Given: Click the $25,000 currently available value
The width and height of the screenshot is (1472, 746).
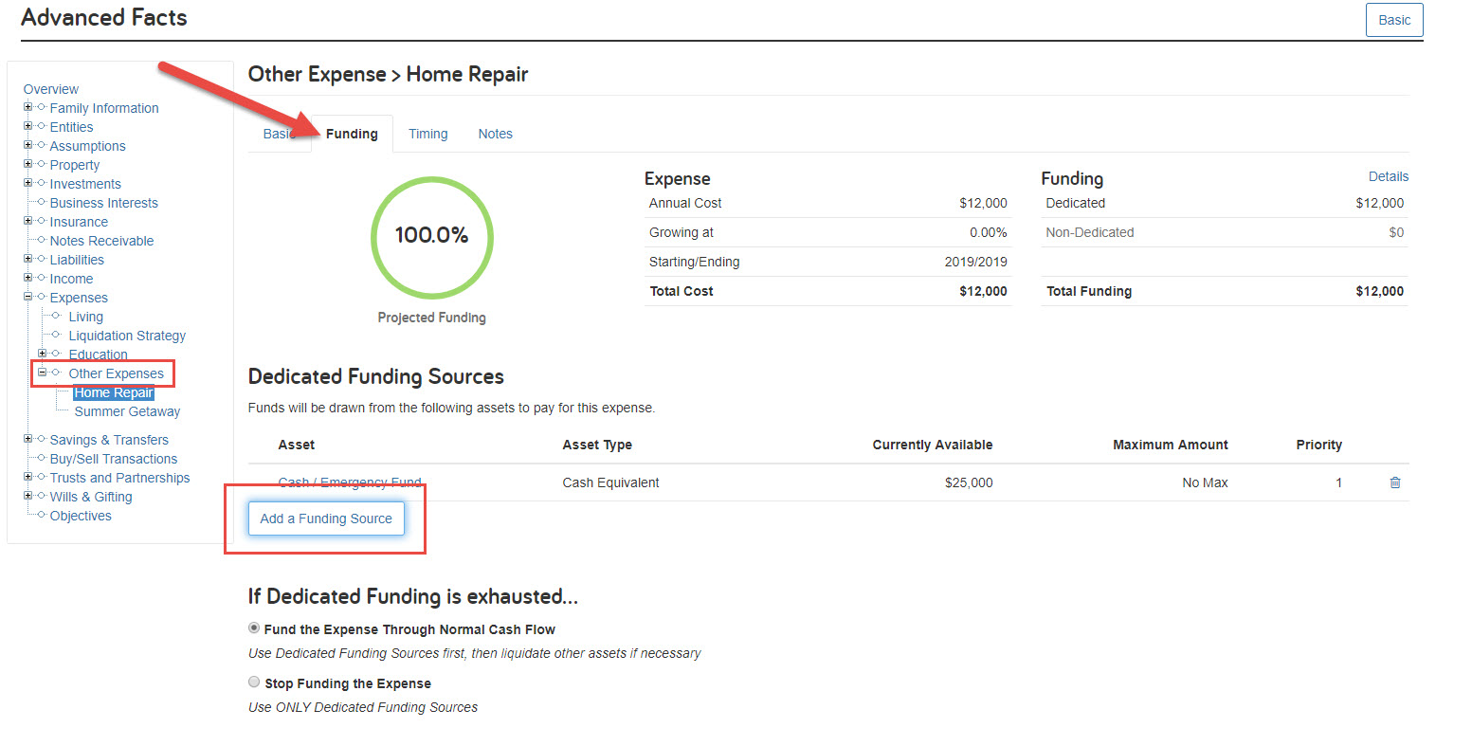Looking at the screenshot, I should click(969, 482).
